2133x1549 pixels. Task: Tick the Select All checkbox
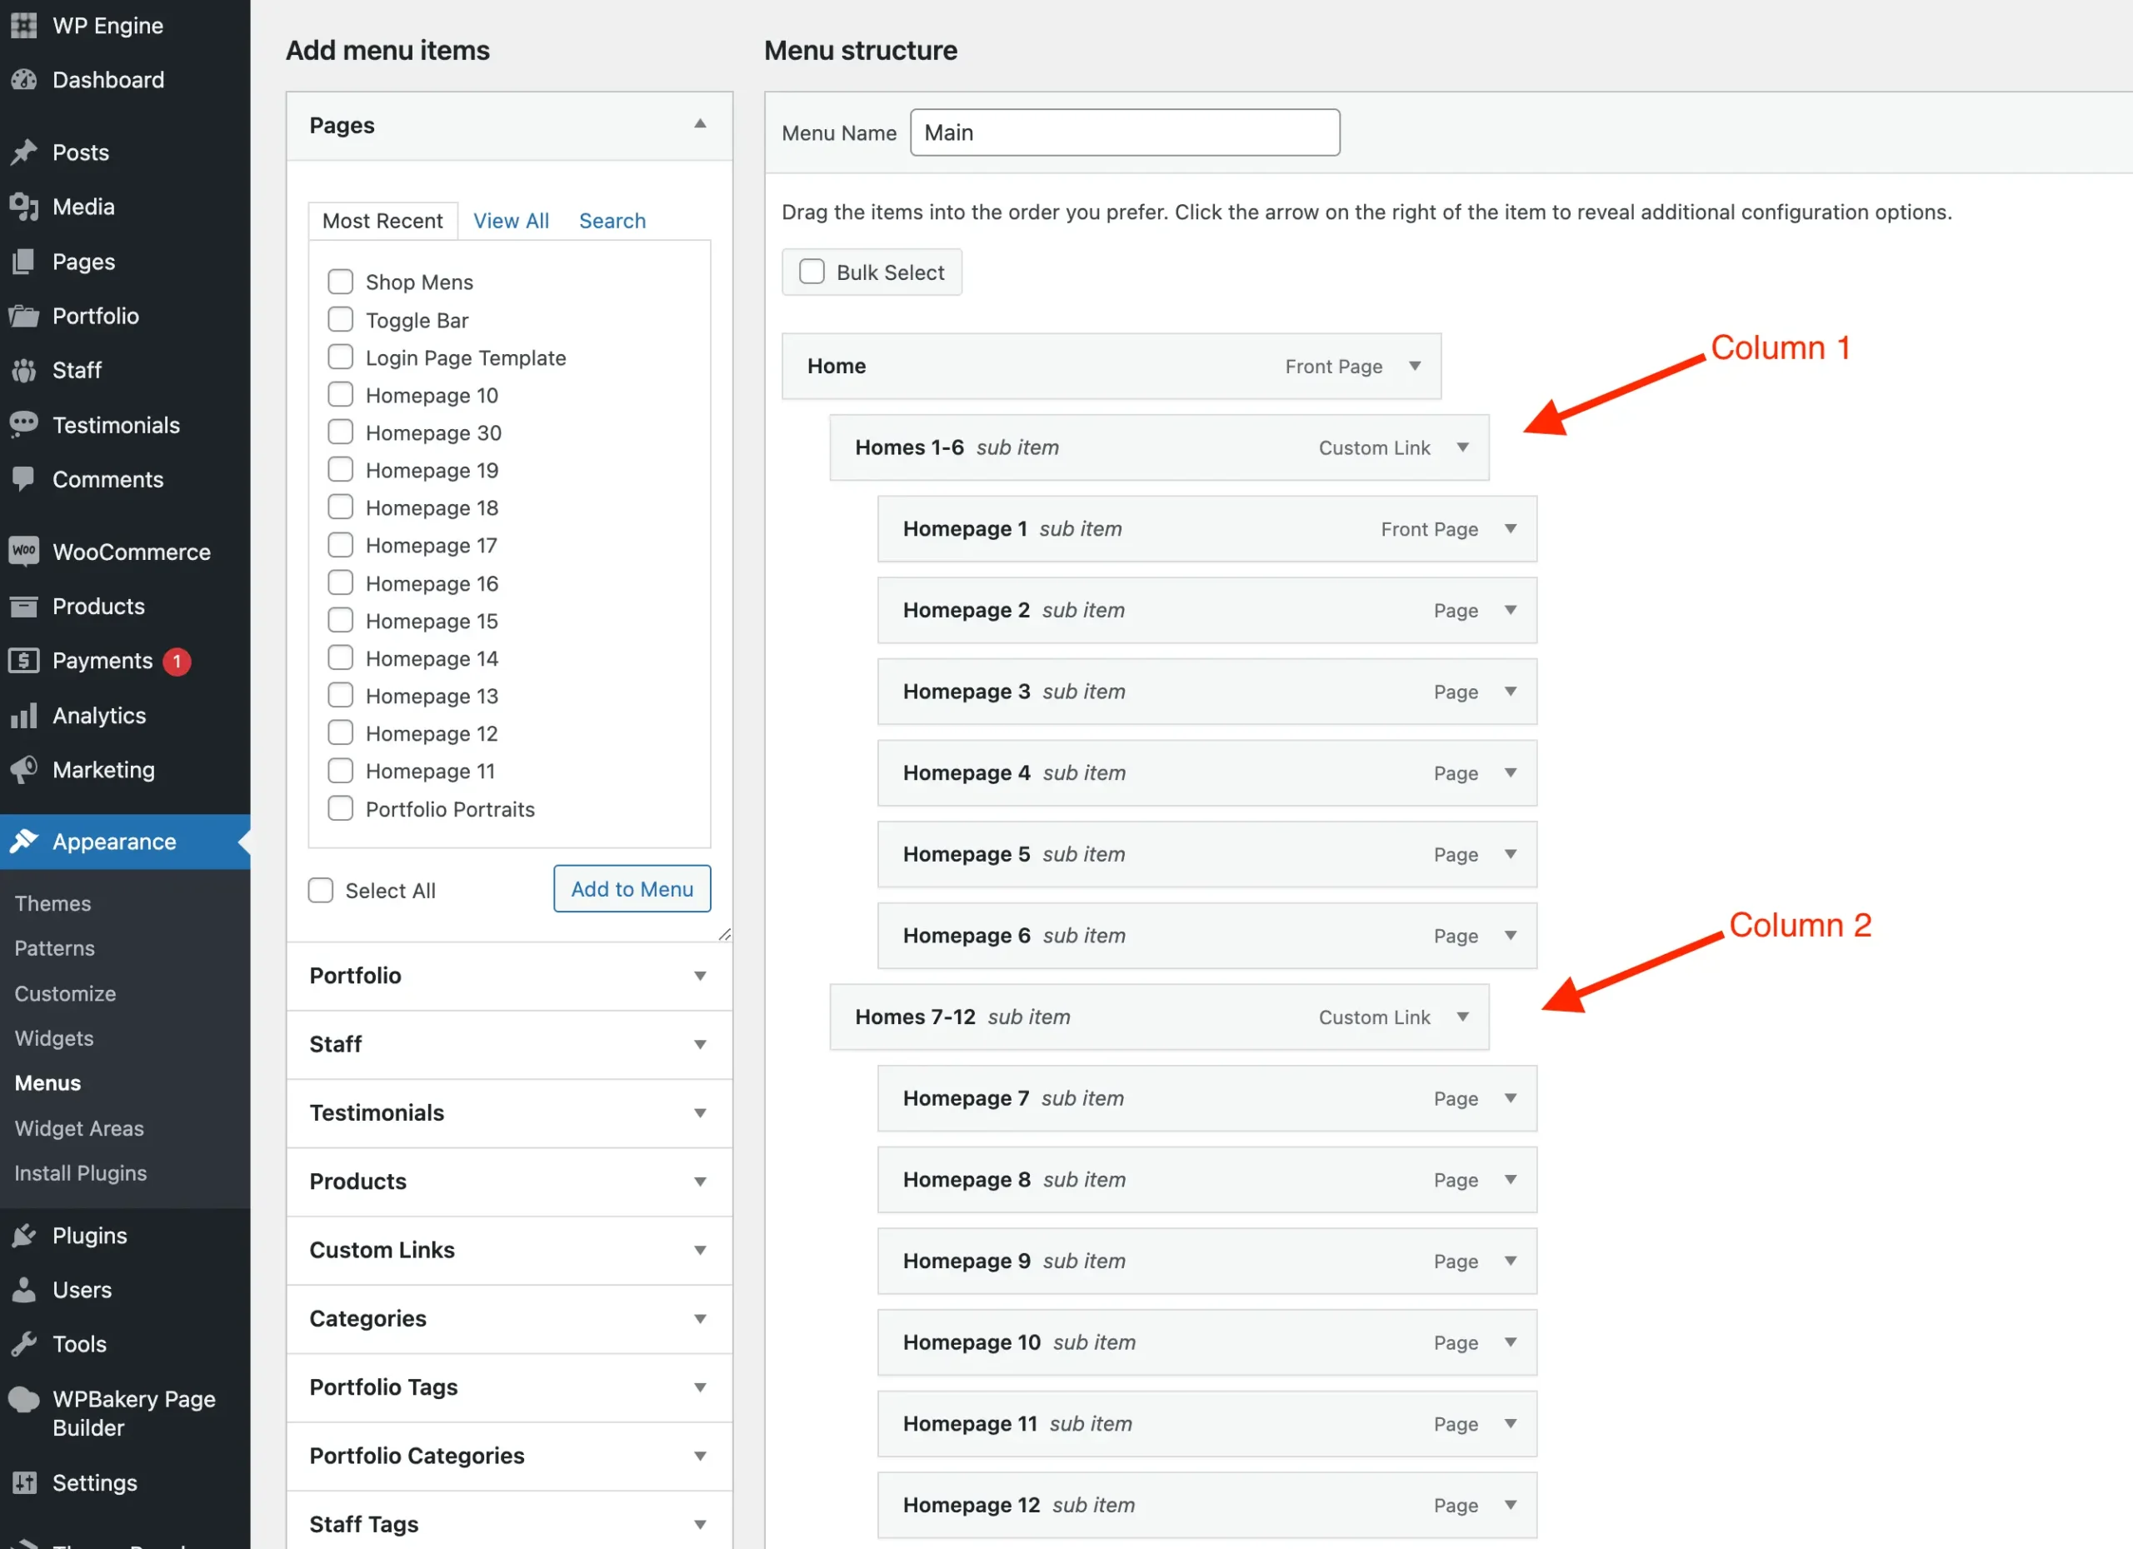321,890
